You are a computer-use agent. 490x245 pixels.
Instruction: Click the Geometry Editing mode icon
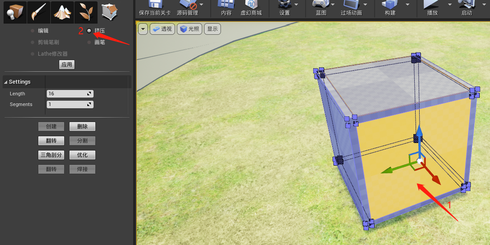point(109,12)
